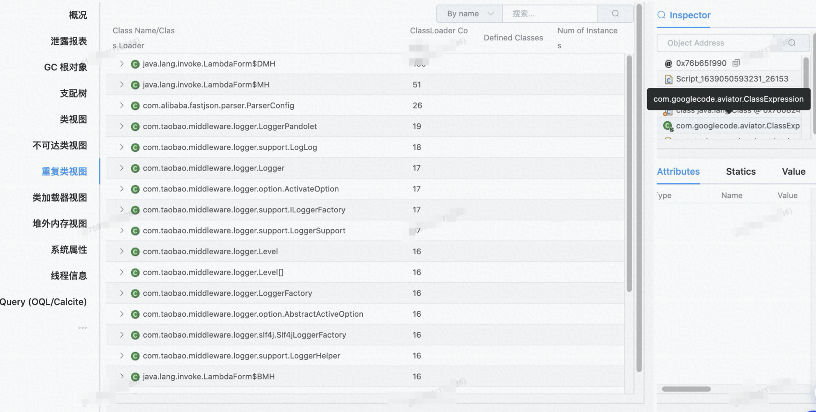This screenshot has height=412, width=816.
Task: Click the Script_1639050593231_26153 file icon
Action: [x=668, y=79]
